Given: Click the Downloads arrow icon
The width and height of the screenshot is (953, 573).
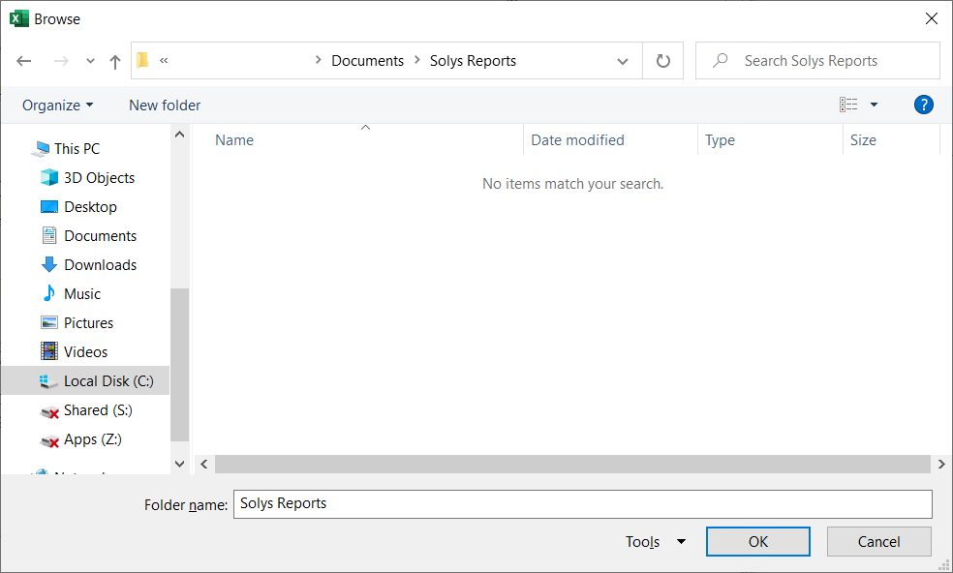Looking at the screenshot, I should (x=49, y=265).
